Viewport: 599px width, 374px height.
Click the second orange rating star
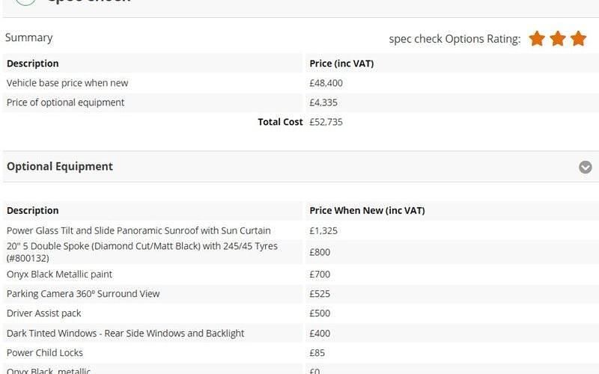[x=558, y=39]
